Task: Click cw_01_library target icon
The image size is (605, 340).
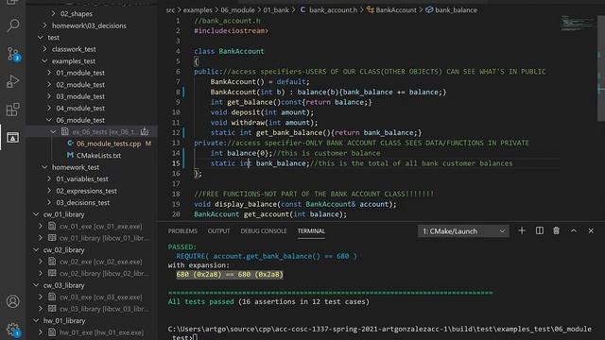Action: [x=52, y=238]
